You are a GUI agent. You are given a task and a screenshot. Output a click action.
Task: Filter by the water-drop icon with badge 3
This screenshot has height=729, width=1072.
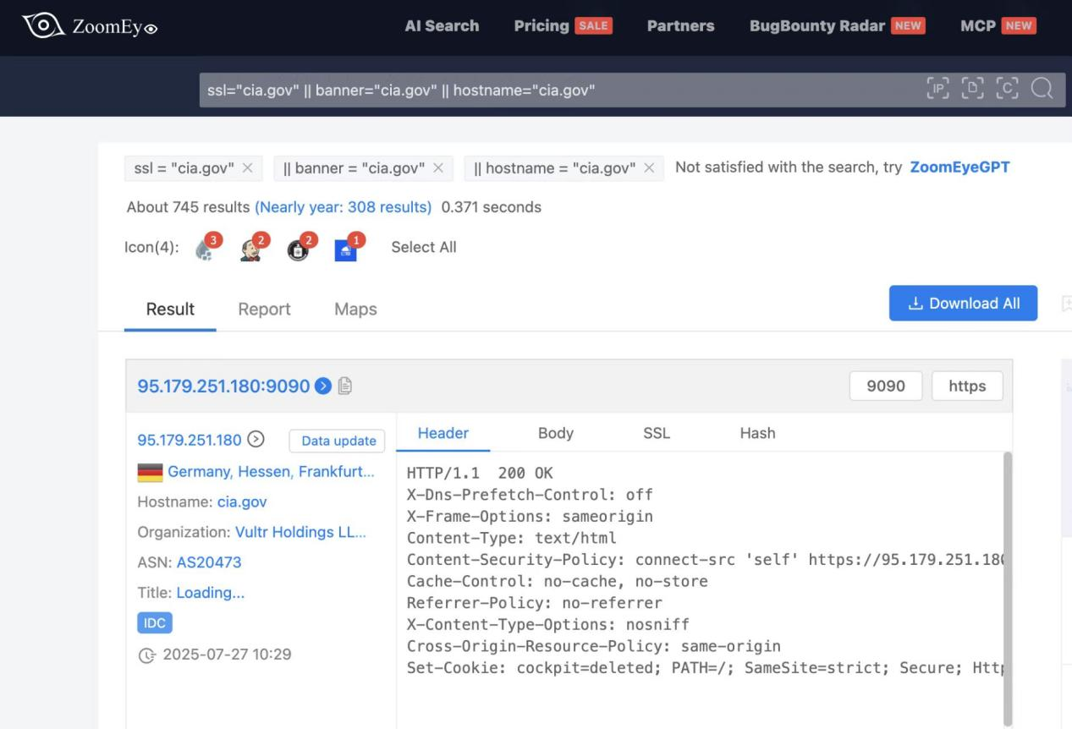205,249
